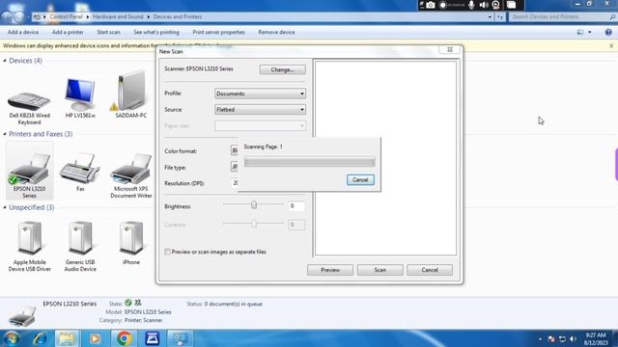Select the Dell KB216 Wired Keyboard device icon
Viewport: 618px width, 347px height.
[29, 101]
